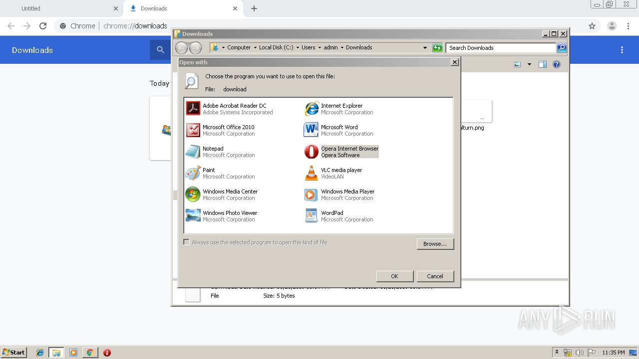Viewport: 639px width, 359px height.
Task: Click Chrome address bar URL
Action: click(x=135, y=26)
